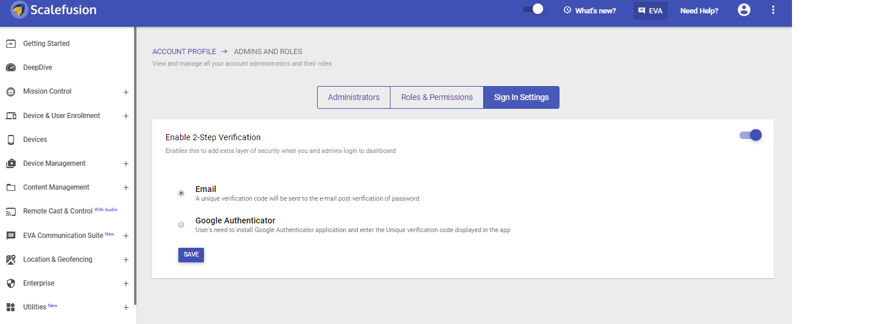Click the DeepDive gauge icon
The width and height of the screenshot is (873, 324).
coord(10,67)
